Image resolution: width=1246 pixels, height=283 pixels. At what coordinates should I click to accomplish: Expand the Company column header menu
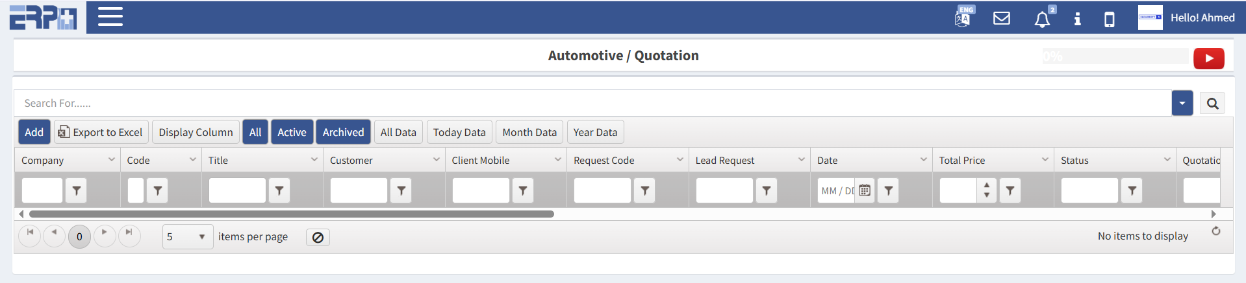tap(112, 160)
